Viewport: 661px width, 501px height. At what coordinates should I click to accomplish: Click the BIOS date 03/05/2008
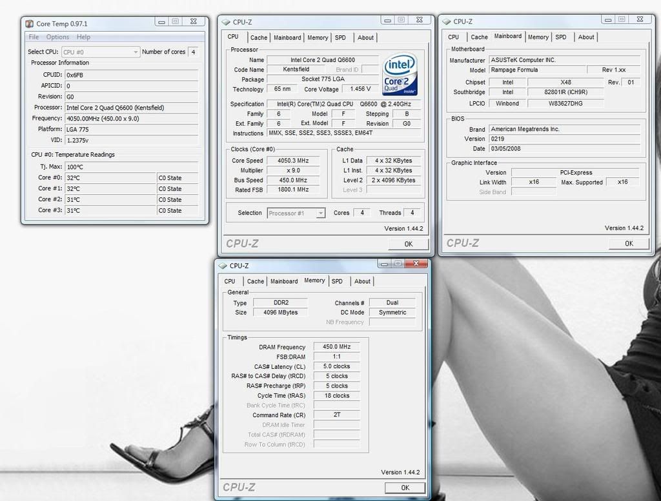click(x=564, y=148)
